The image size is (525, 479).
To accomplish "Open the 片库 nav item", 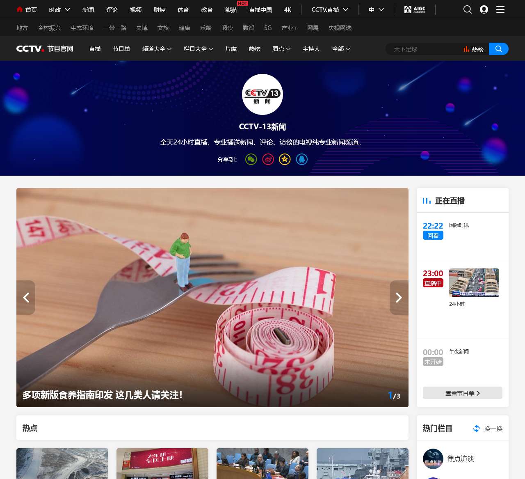I will coord(231,49).
